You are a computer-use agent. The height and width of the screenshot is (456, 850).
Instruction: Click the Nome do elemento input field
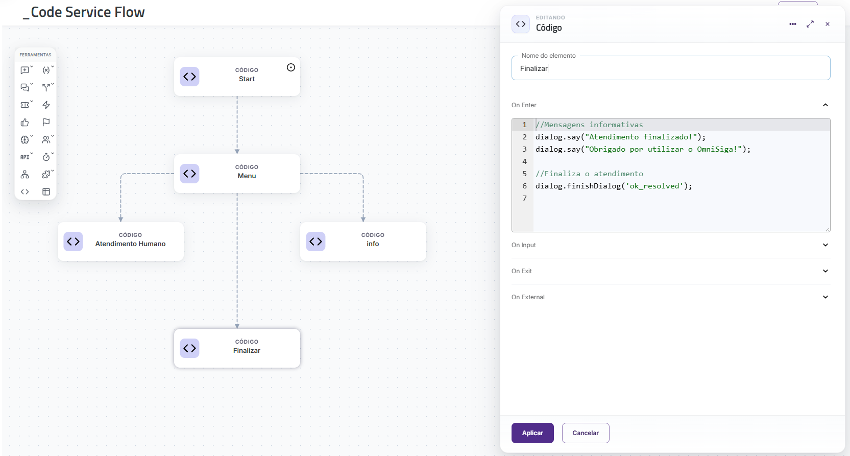[x=671, y=68]
